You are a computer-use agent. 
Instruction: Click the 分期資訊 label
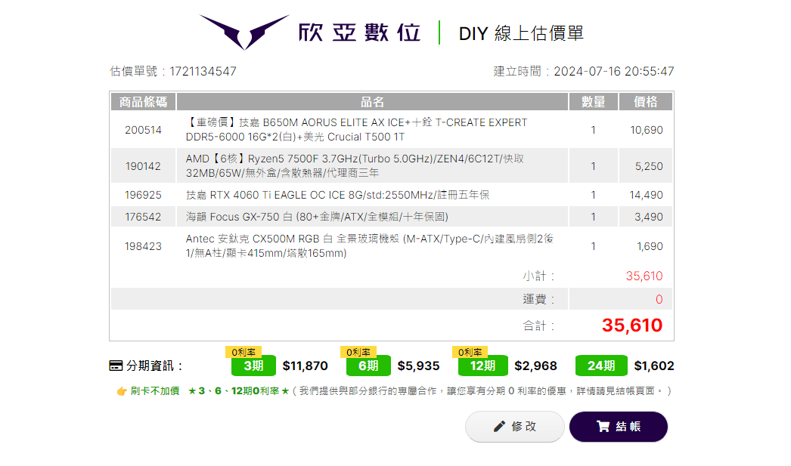[154, 366]
